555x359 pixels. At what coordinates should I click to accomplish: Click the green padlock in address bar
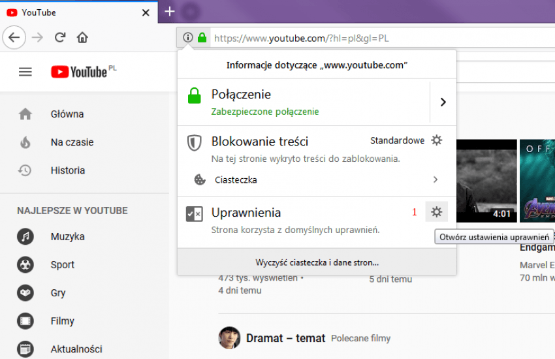[x=202, y=37]
